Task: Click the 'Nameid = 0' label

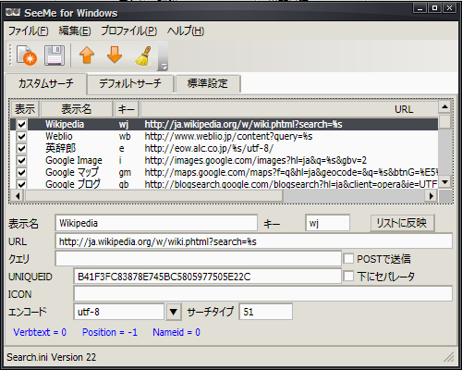Action: click(176, 332)
